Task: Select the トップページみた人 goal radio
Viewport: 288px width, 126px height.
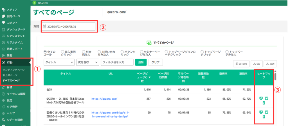Action: (x=227, y=52)
